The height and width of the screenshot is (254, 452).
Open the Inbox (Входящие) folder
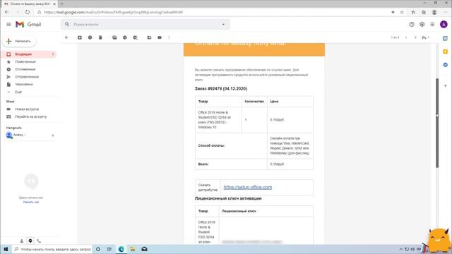[x=29, y=54]
